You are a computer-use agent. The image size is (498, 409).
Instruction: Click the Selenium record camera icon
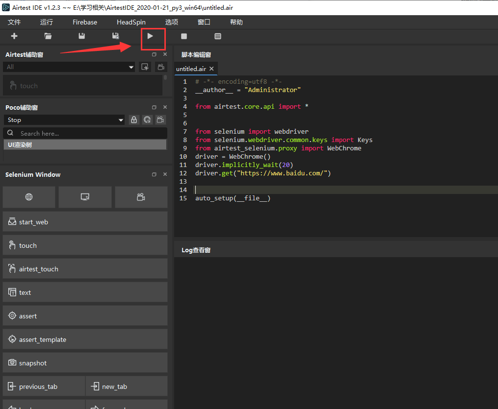click(x=141, y=197)
